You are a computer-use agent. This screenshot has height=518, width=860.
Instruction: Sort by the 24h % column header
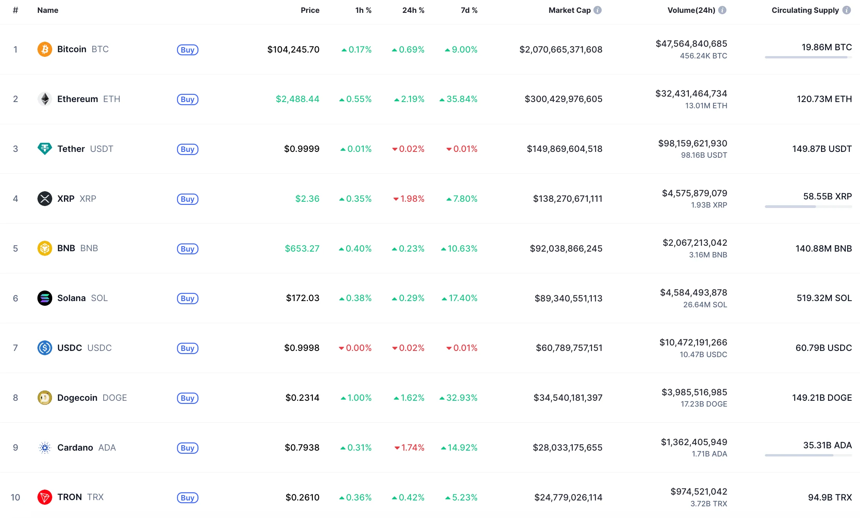tap(413, 10)
